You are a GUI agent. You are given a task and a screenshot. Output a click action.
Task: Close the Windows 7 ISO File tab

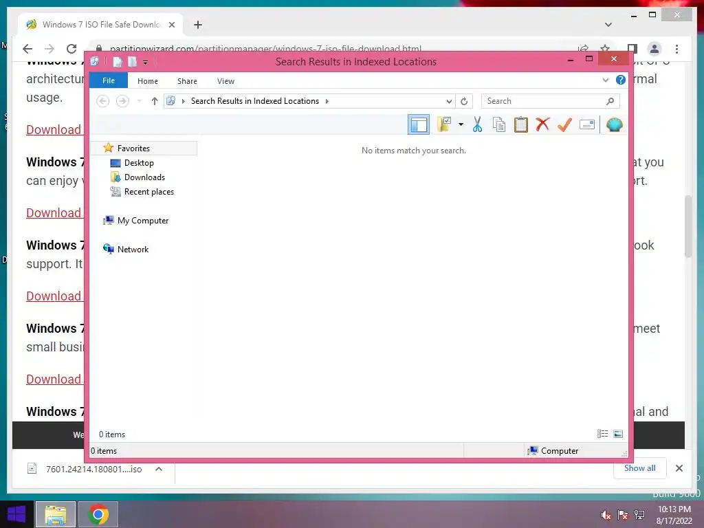point(171,25)
